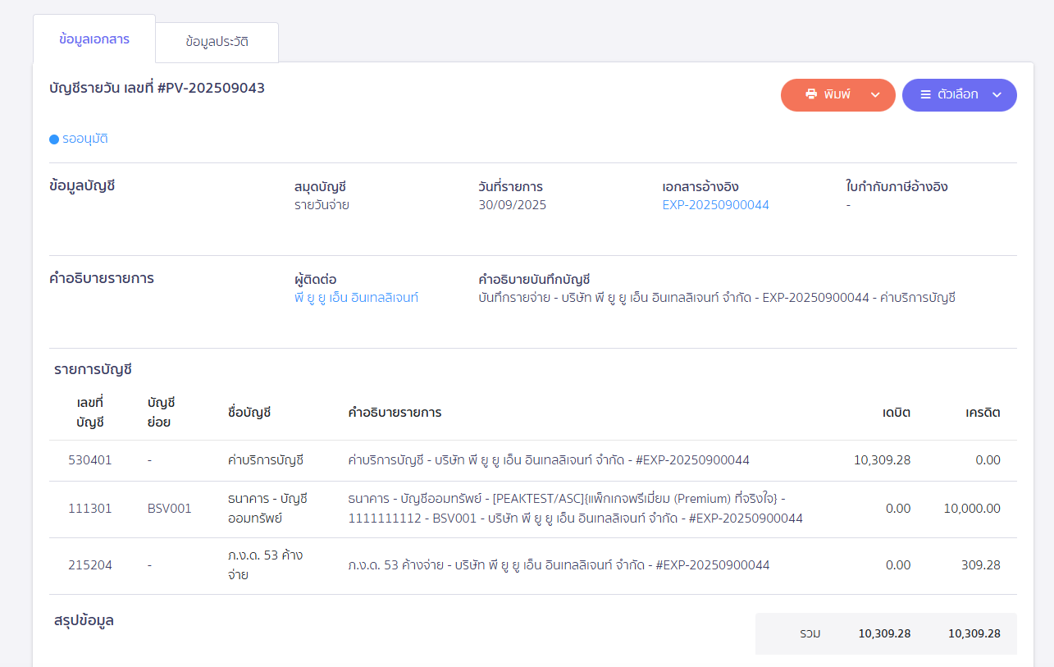
Task: Select the ข้อมูลเอกสาร tab
Action: click(94, 39)
